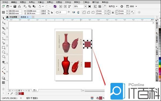This screenshot has height=101, width=161.
Task: Toggle the lock ratio padlock for size
Action: pyautogui.click(x=52, y=12)
